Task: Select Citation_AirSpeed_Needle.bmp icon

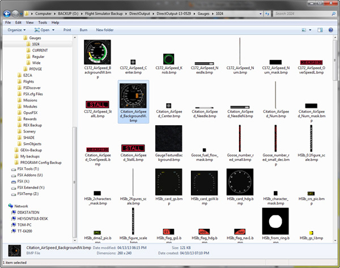Action: 204,108
